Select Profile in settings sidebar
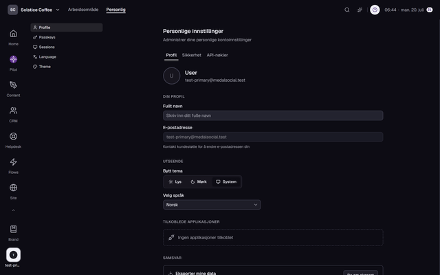 pos(67,27)
